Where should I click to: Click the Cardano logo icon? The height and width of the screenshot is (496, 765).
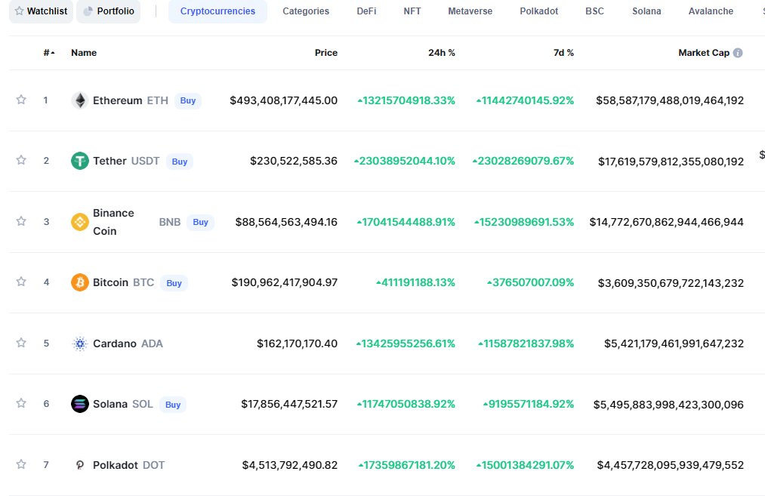click(80, 344)
